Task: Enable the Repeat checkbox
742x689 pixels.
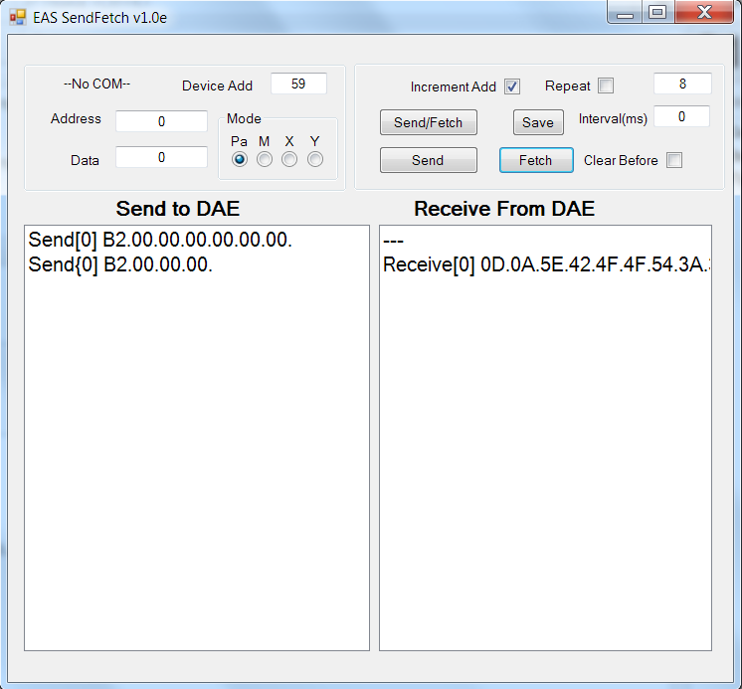Action: [606, 86]
